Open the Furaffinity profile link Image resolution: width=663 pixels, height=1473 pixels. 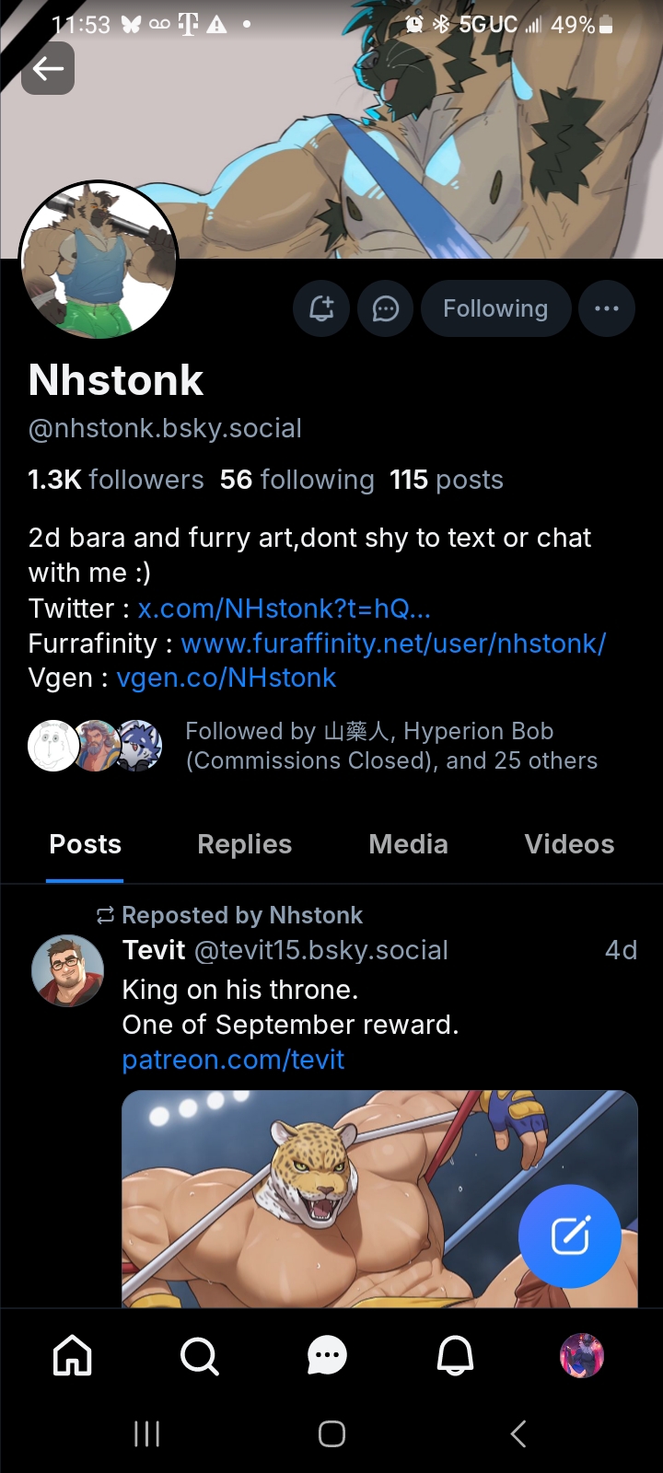coord(393,644)
